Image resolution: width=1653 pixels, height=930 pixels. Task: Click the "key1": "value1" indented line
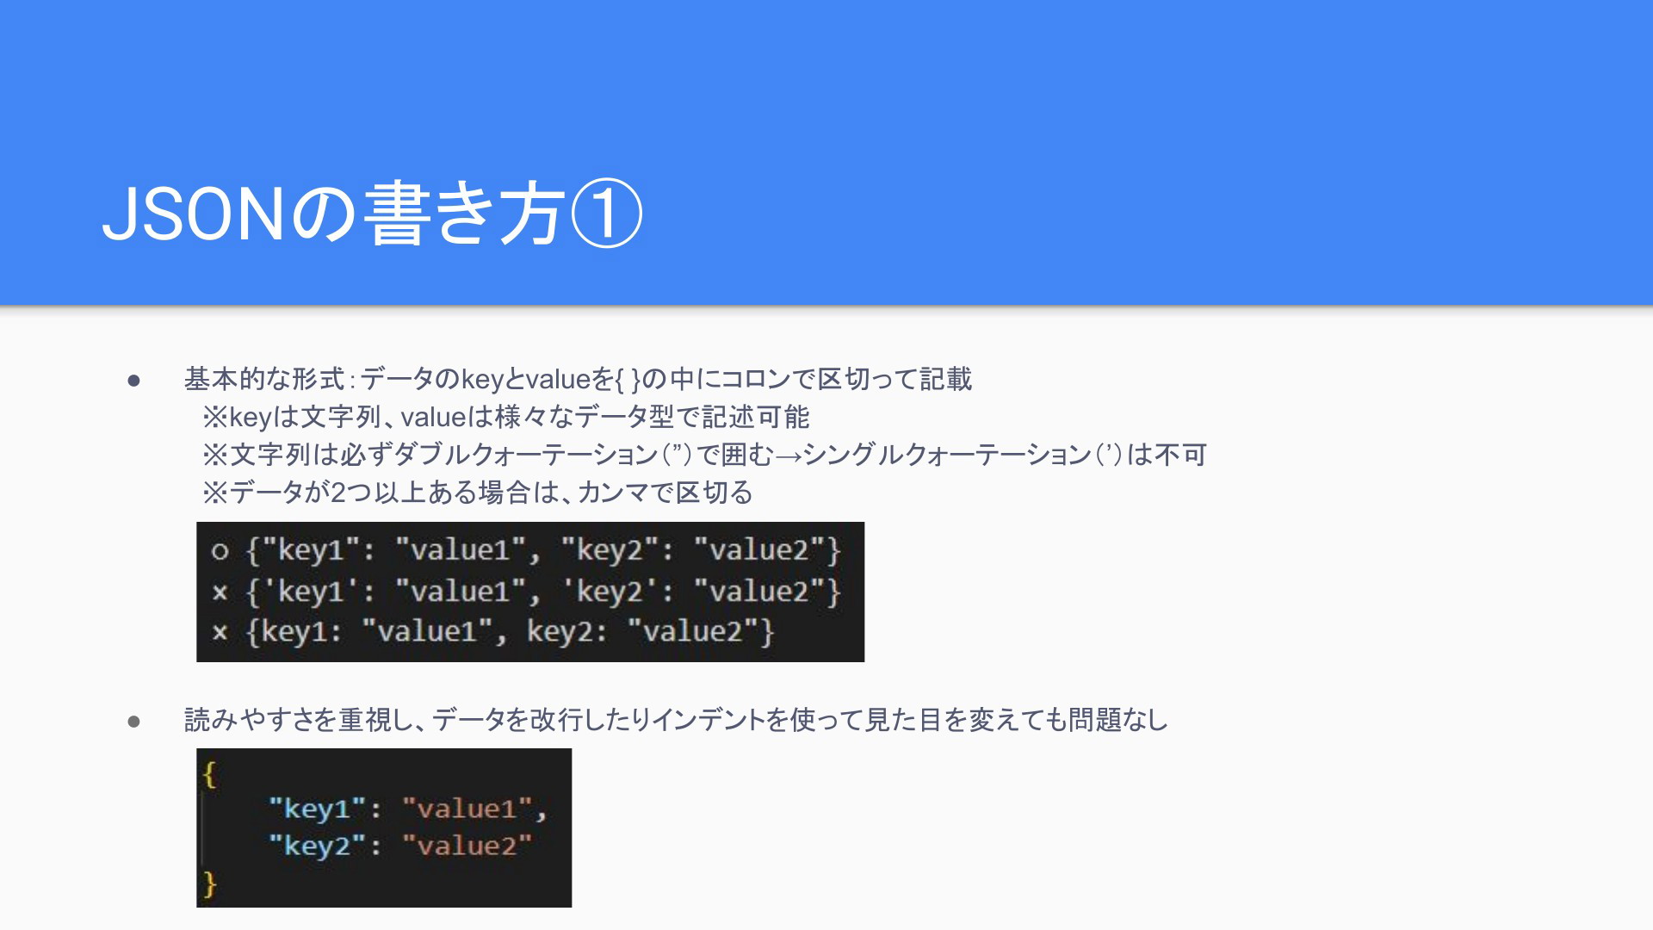(406, 809)
